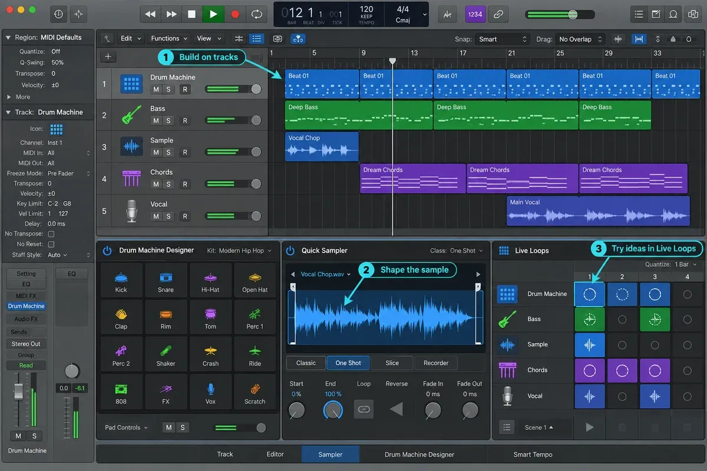The width and height of the screenshot is (707, 471).
Task: Start playback with the green Play button
Action: coord(213,14)
